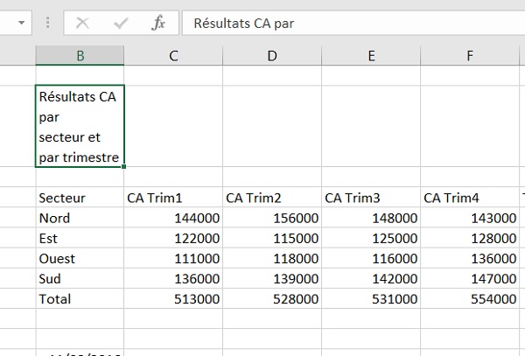Click total cell 513000
525x356 pixels.
173,299
